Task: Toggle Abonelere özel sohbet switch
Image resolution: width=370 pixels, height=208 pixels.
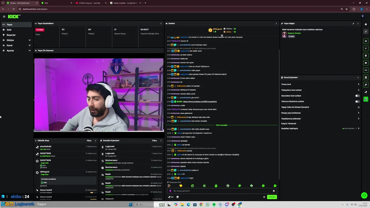Action: (x=358, y=96)
